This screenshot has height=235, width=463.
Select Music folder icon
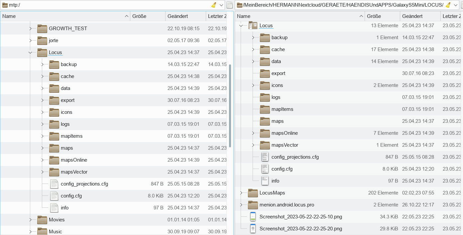pos(42,231)
